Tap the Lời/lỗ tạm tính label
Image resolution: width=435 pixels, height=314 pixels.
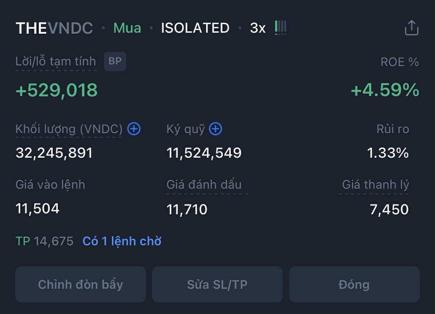56,62
